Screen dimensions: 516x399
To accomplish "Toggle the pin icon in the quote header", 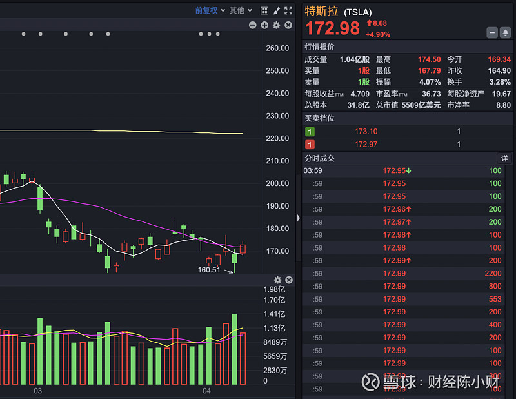I will point(506,32).
